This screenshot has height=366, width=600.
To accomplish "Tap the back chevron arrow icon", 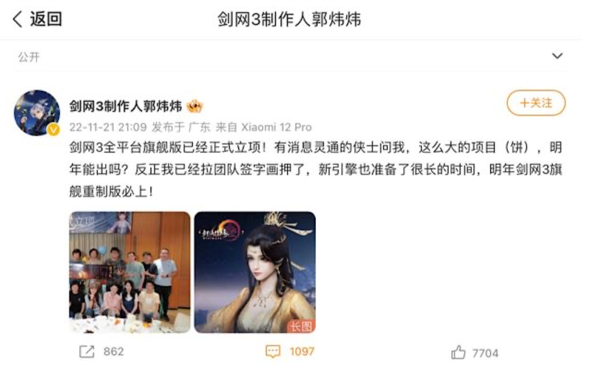I will click(18, 18).
